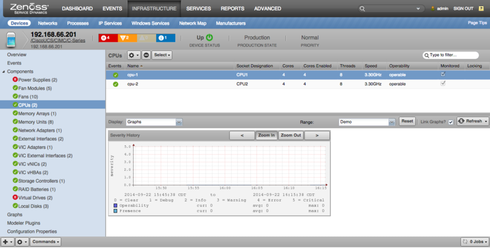Click the admin user icon

click(x=433, y=9)
